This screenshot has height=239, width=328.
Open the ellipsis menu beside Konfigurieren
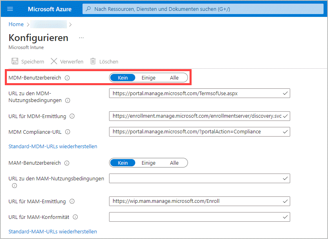[x=81, y=37]
